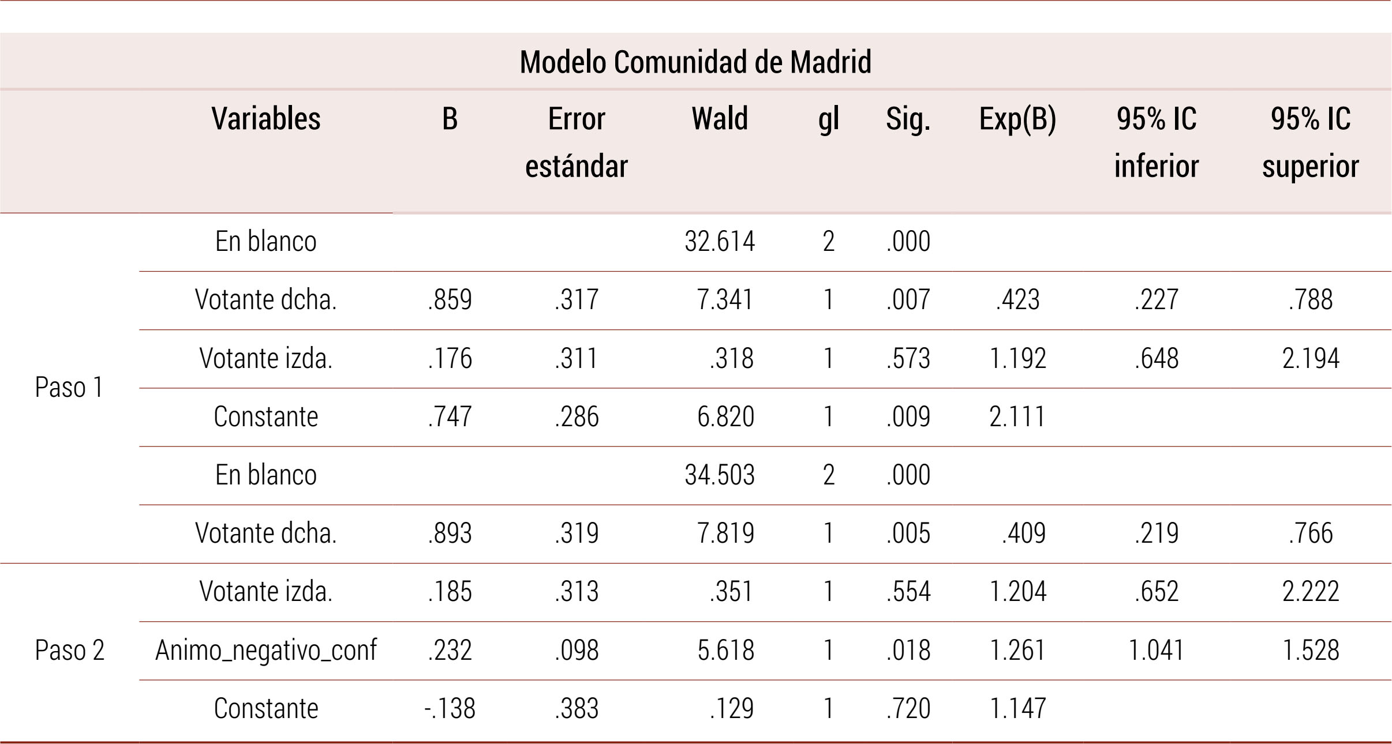Click the 'Sig.' column header

coord(908,119)
